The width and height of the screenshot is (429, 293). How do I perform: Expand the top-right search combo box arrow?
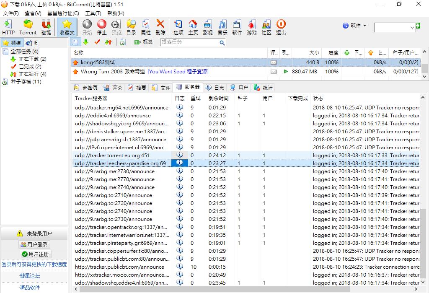(412, 27)
